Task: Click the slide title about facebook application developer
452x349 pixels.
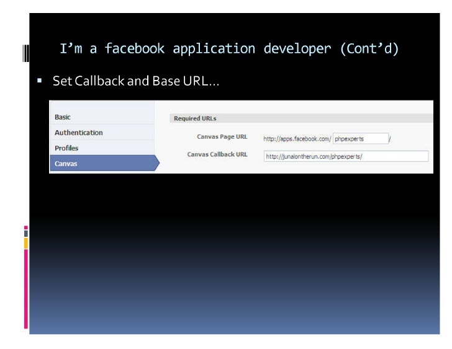Action: (229, 48)
